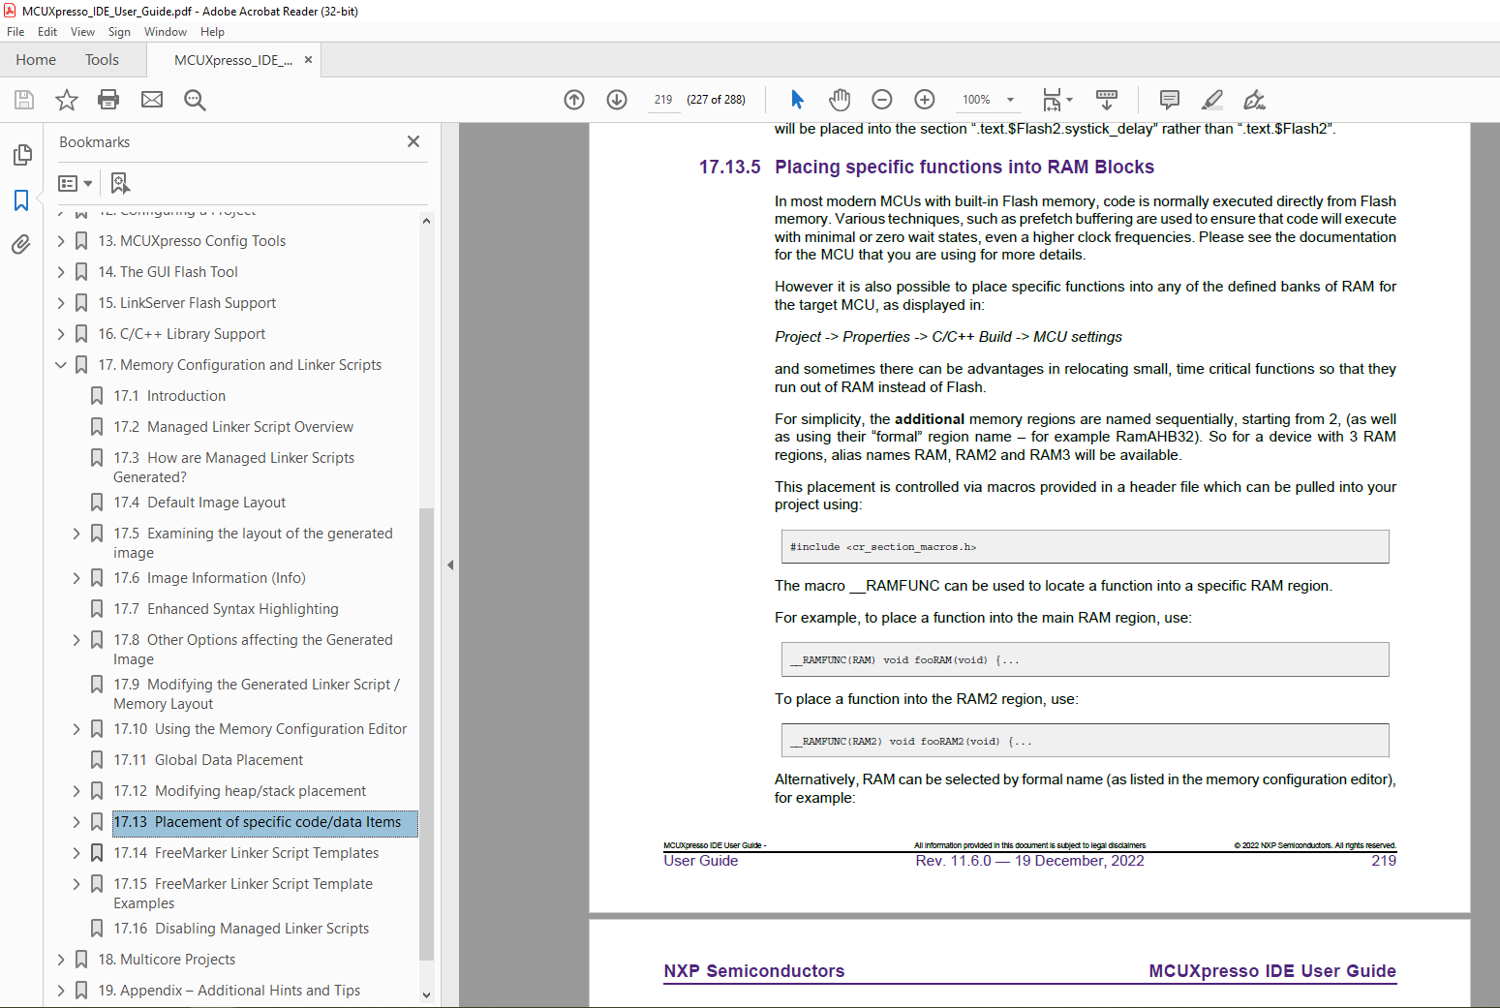
Task: Click the read mode scrolling icon
Action: (x=1107, y=100)
